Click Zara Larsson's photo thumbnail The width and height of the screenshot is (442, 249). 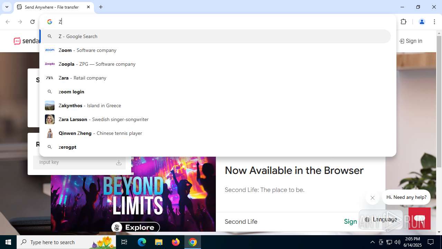50,119
